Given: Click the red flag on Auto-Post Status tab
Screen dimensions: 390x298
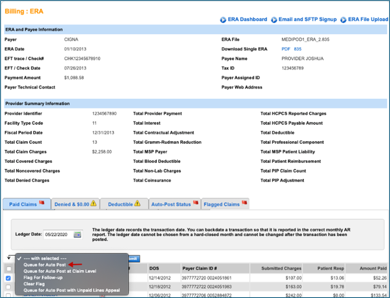Looking at the screenshot, I should point(196,203).
